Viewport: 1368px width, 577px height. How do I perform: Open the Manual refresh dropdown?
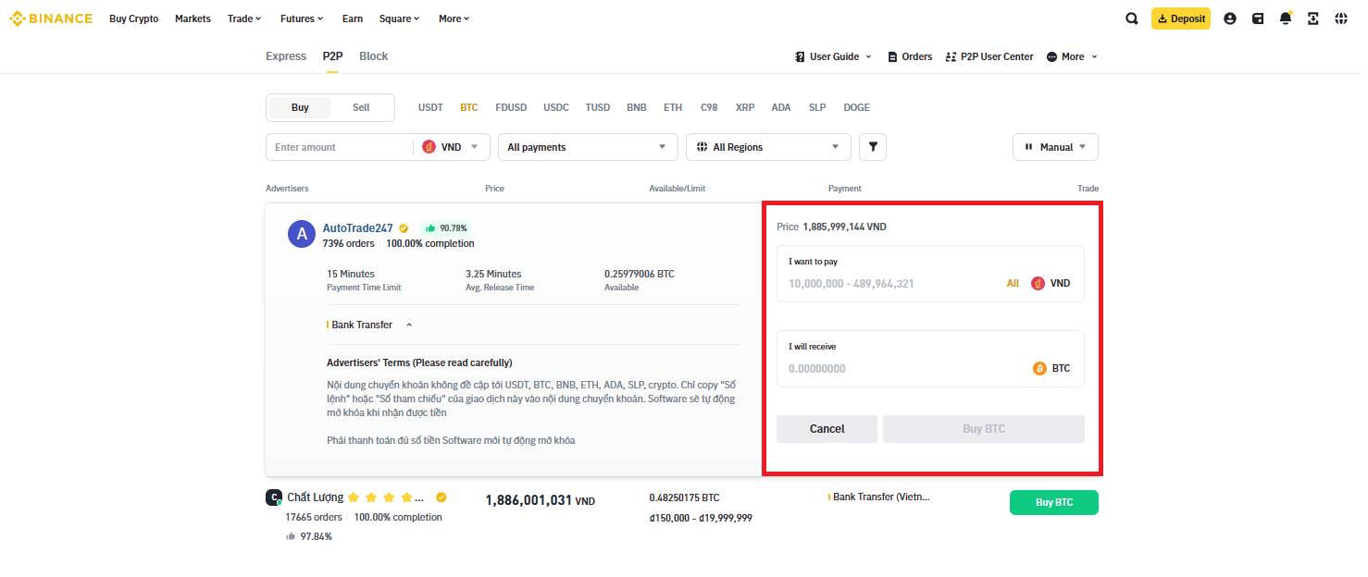tap(1056, 147)
